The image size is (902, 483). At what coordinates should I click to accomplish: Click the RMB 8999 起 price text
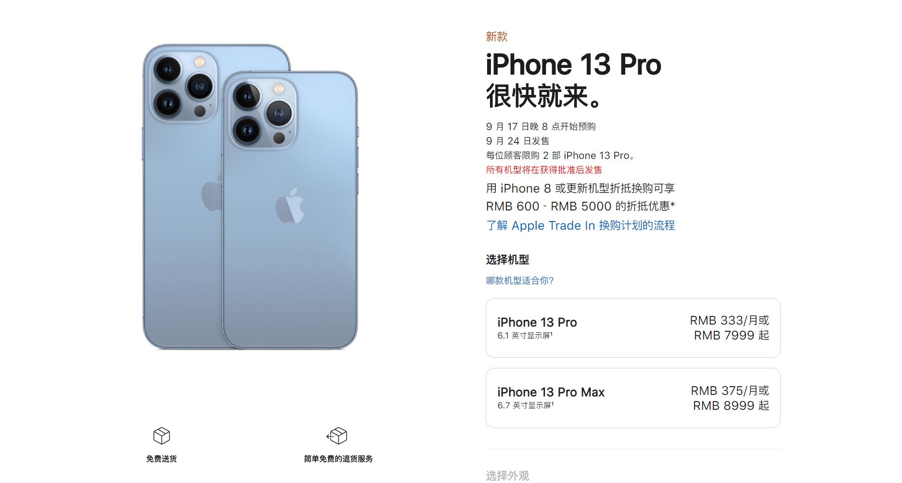[731, 405]
